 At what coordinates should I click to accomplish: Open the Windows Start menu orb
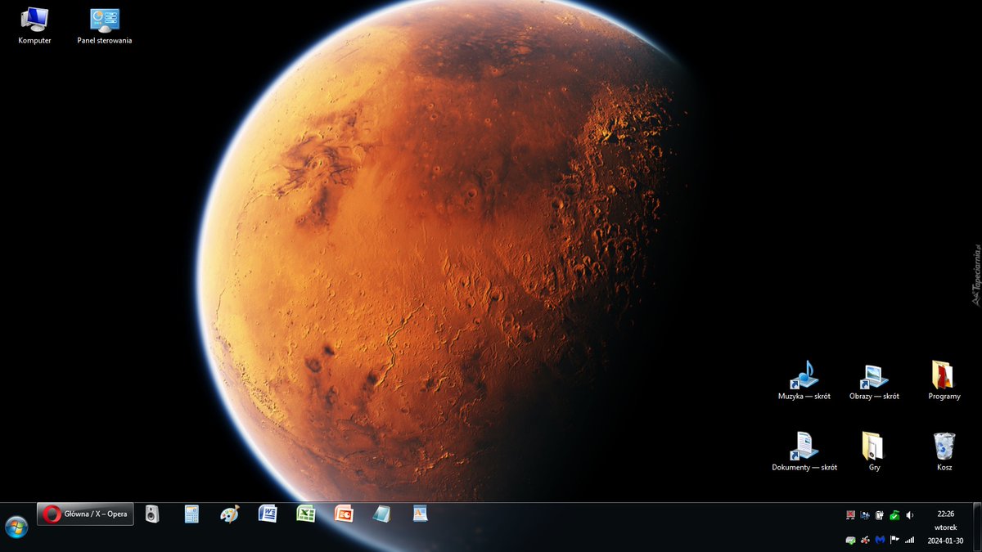pyautogui.click(x=16, y=527)
